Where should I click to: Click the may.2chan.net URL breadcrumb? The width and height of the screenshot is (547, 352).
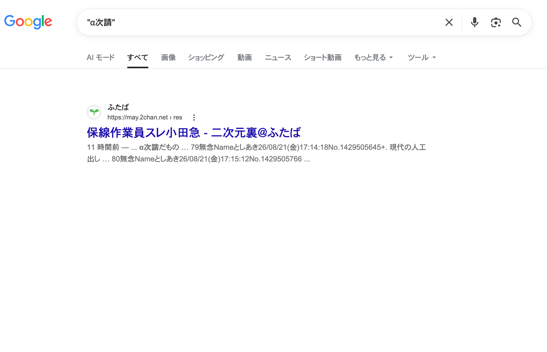pyautogui.click(x=145, y=117)
